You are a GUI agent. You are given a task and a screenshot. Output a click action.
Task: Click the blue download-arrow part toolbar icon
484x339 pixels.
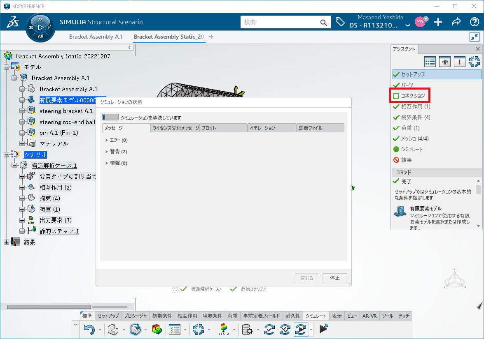tap(136, 330)
